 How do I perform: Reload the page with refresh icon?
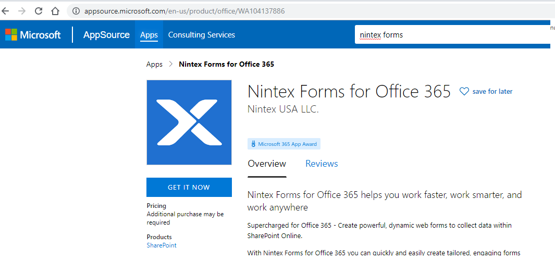[x=39, y=11]
